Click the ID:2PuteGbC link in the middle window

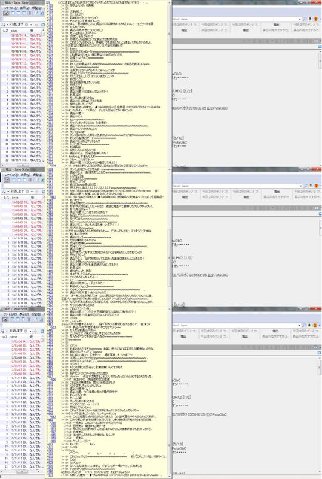coord(217,275)
